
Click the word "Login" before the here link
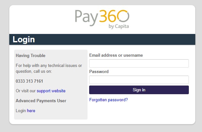(x=21, y=111)
